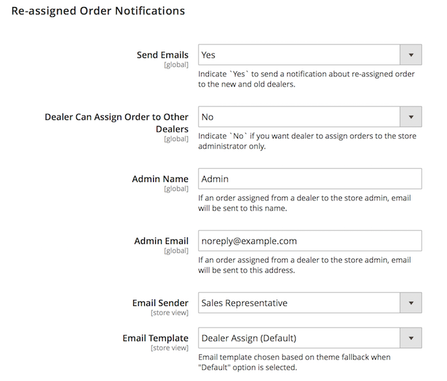This screenshot has width=447, height=381.
Task: Click the help note under Send Emails
Action: (306, 79)
